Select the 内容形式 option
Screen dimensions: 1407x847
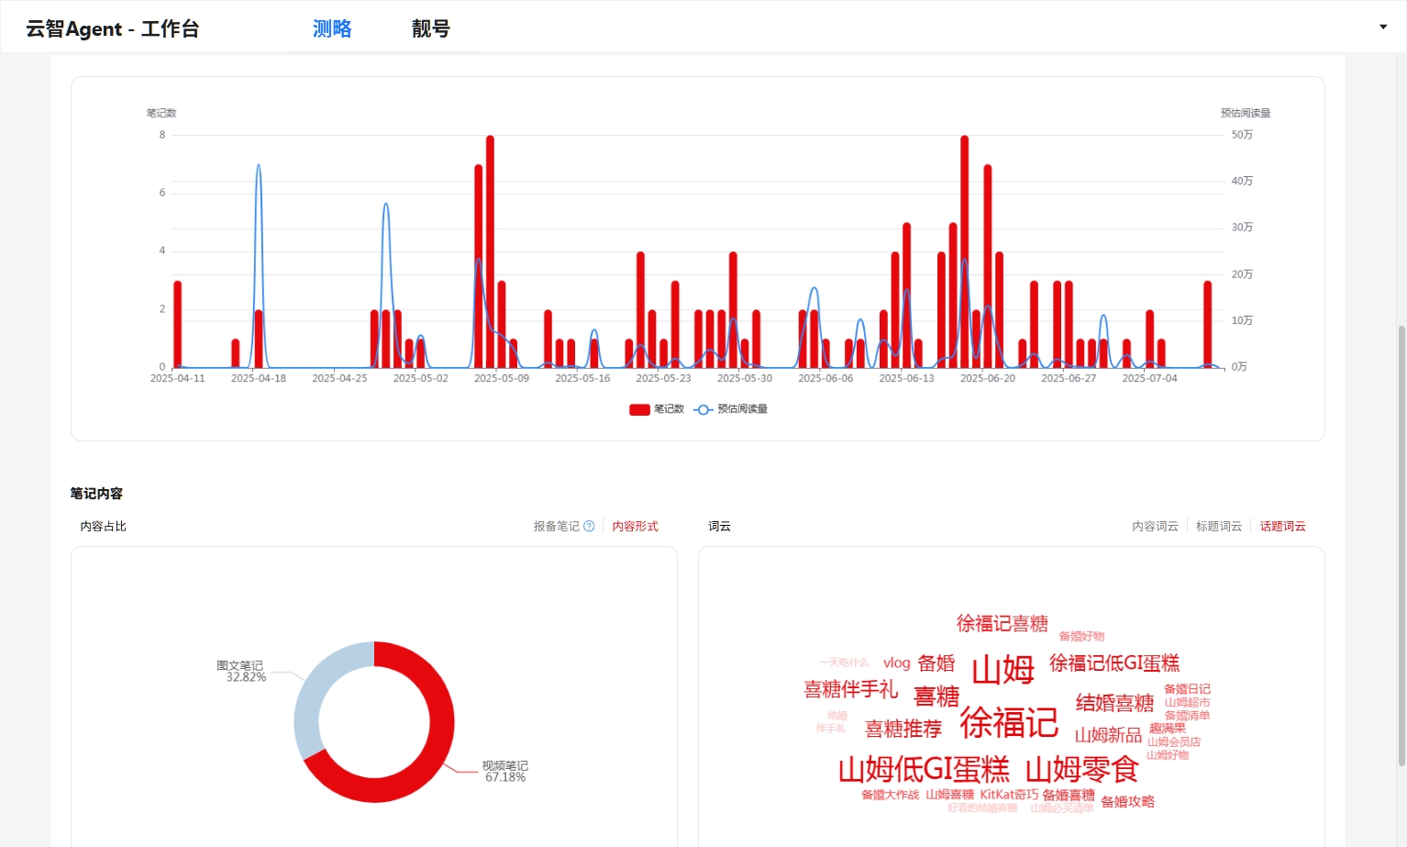click(636, 526)
